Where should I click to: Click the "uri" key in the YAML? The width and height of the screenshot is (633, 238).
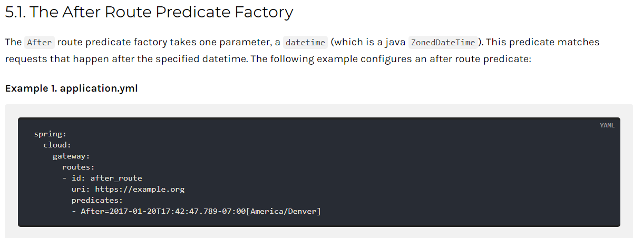click(x=79, y=189)
